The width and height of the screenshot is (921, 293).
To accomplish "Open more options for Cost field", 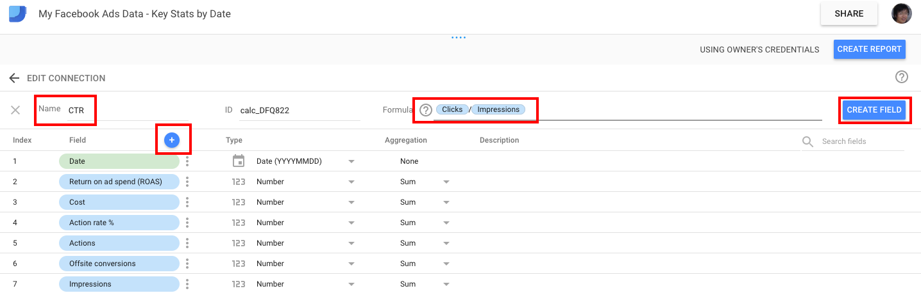I will (187, 202).
